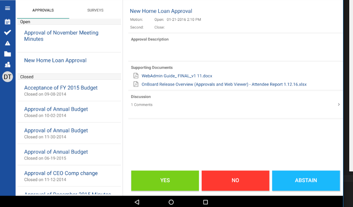This screenshot has width=353, height=207.
Task: Click the document icon beside WebAdmin Guide
Action: (x=135, y=76)
